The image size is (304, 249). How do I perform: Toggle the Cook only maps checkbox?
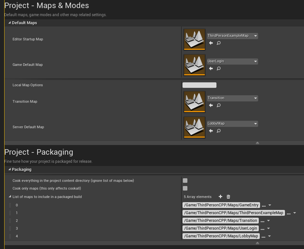click(185, 188)
